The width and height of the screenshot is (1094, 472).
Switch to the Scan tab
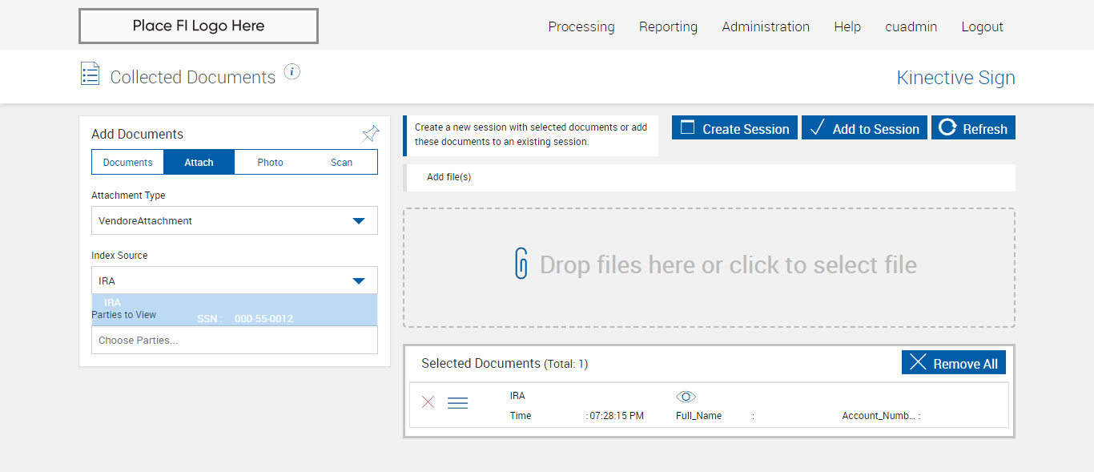click(341, 163)
